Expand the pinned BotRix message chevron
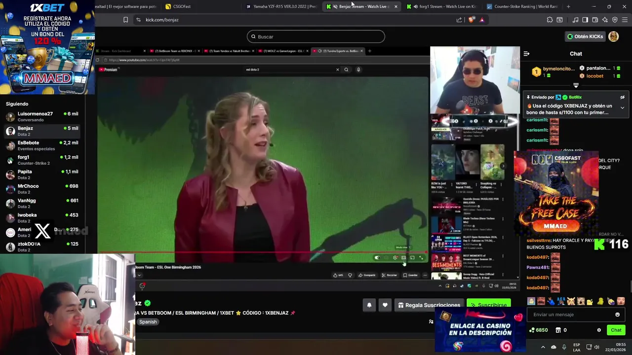Screen dimensions: 632x355 622,107
